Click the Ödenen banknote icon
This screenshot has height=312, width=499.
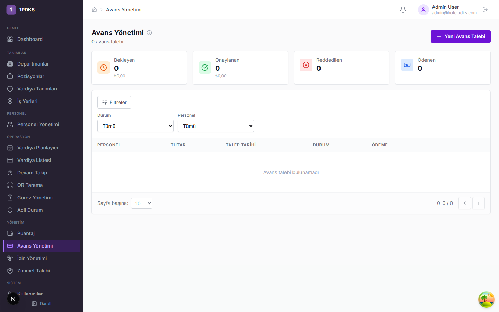pos(407,65)
